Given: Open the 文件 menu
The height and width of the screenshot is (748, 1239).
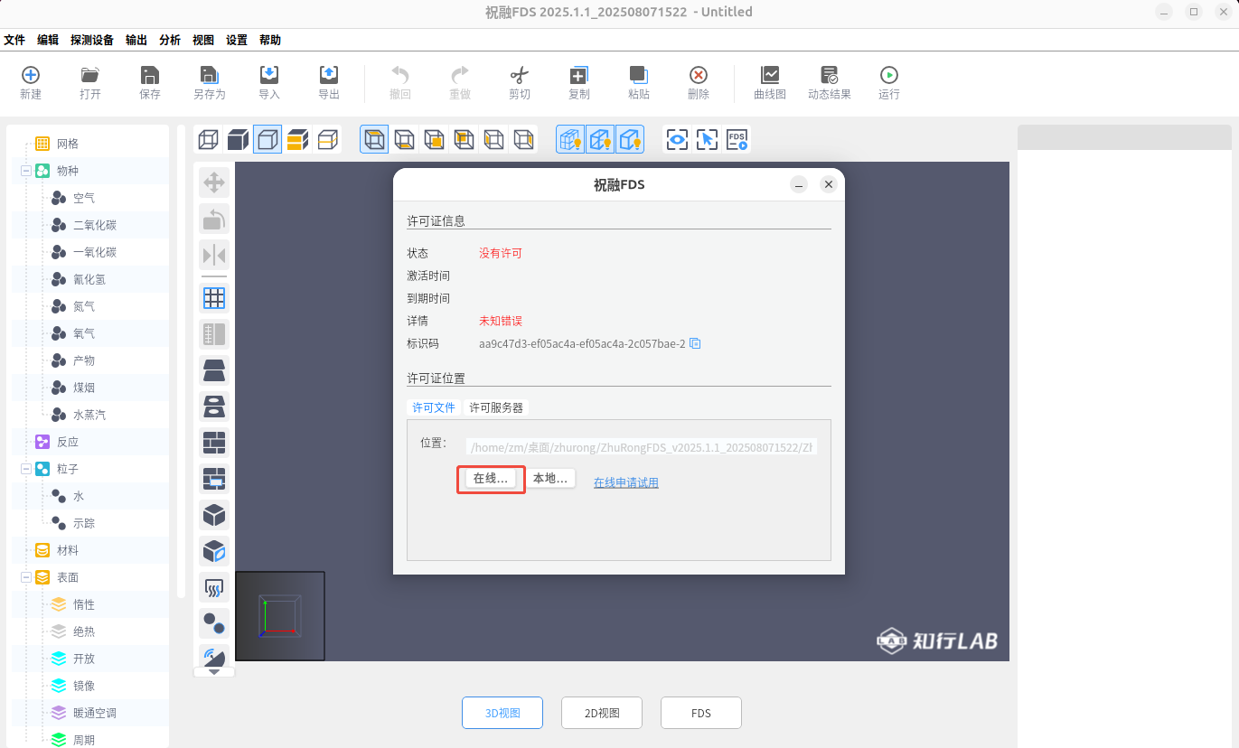Looking at the screenshot, I should [14, 40].
